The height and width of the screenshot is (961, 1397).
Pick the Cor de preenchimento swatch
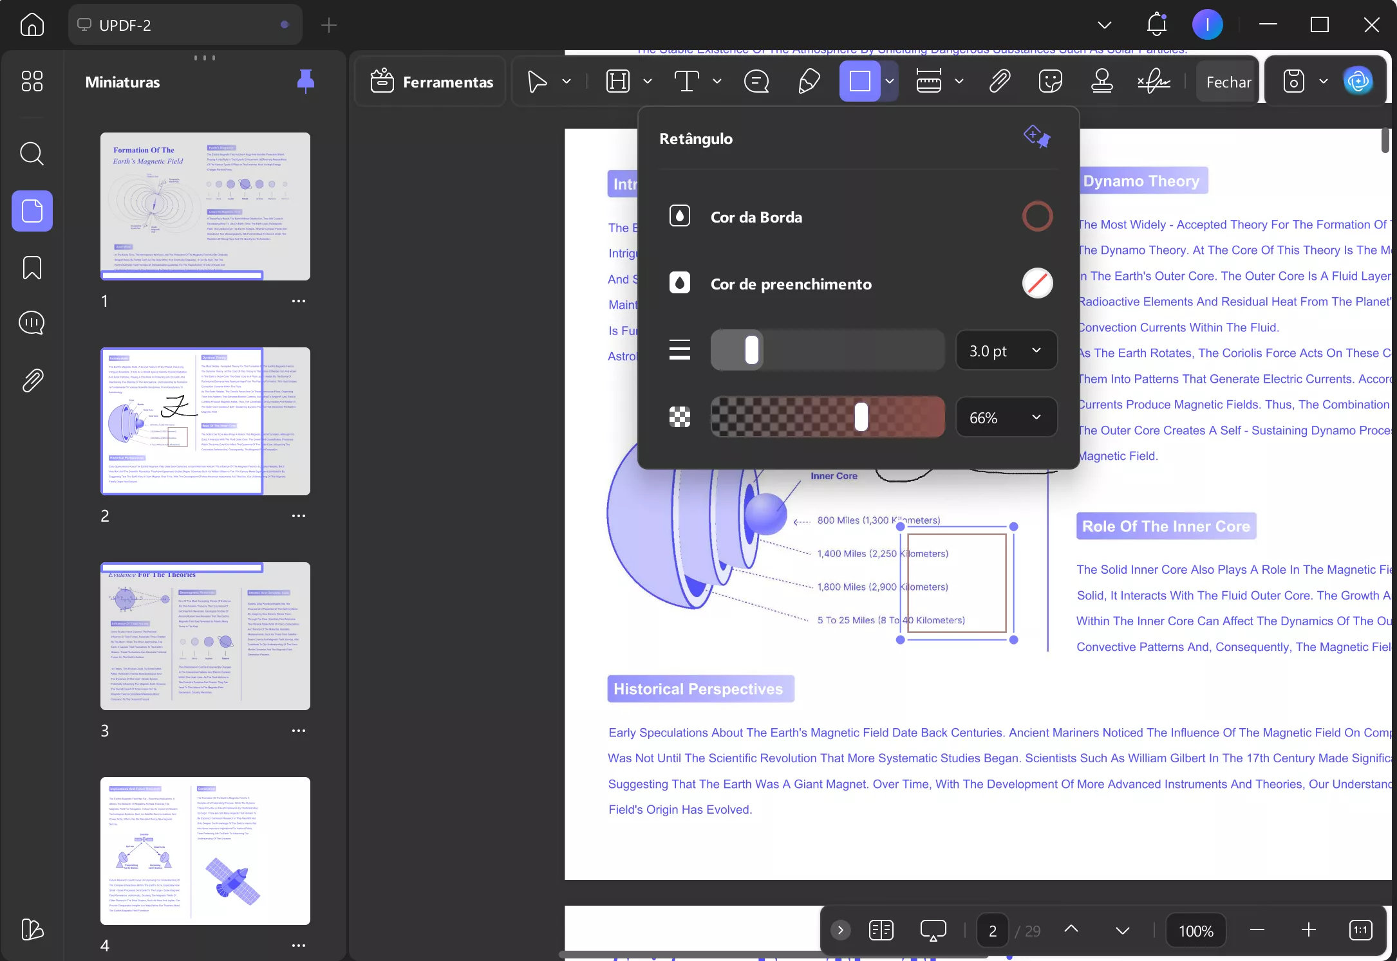click(x=1037, y=284)
